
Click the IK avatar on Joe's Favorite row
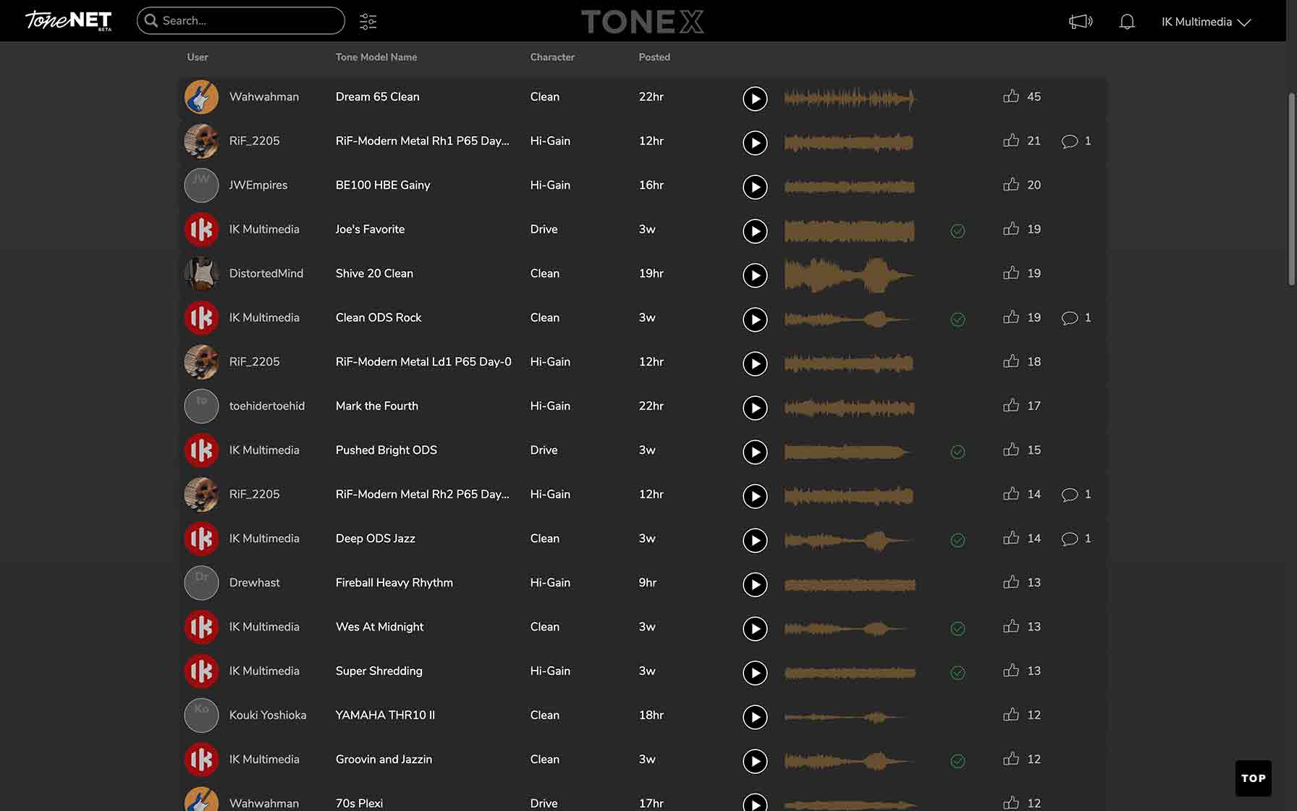point(201,230)
